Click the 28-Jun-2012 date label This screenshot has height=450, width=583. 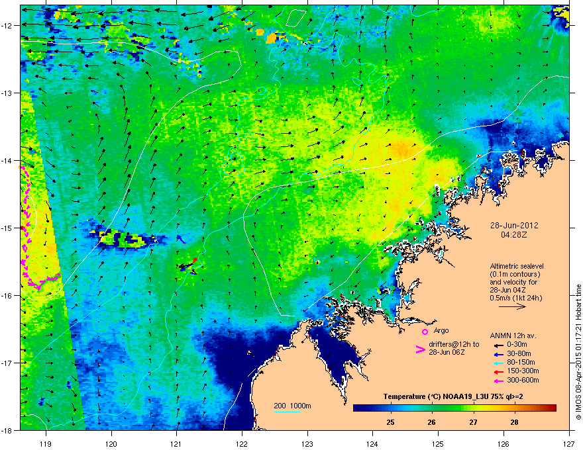[514, 226]
